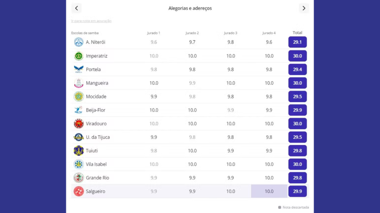
Task: Click the Beija-Flor school logo icon
Action: coord(79,110)
